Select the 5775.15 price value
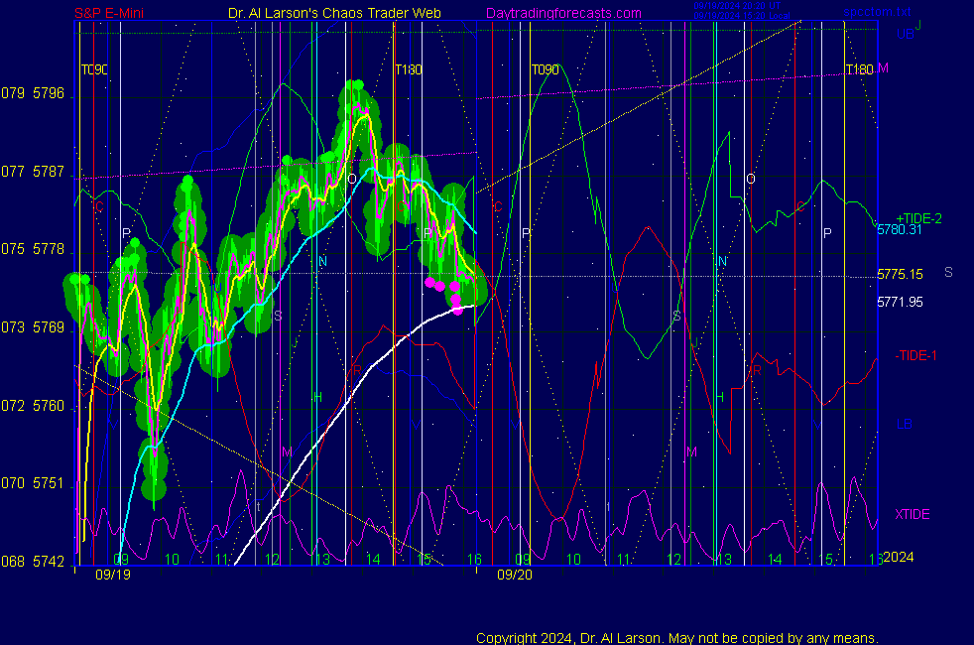The width and height of the screenshot is (974, 645). pos(898,275)
